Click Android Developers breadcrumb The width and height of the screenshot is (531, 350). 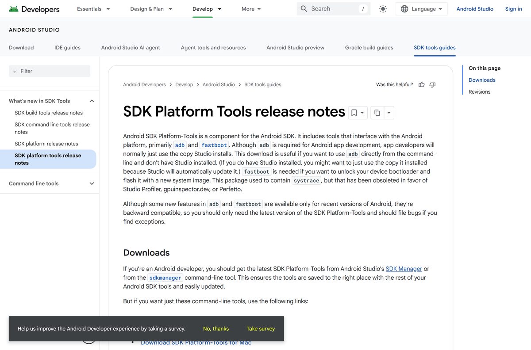144,84
